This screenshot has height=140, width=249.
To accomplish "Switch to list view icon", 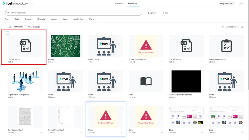I will coord(242,27).
